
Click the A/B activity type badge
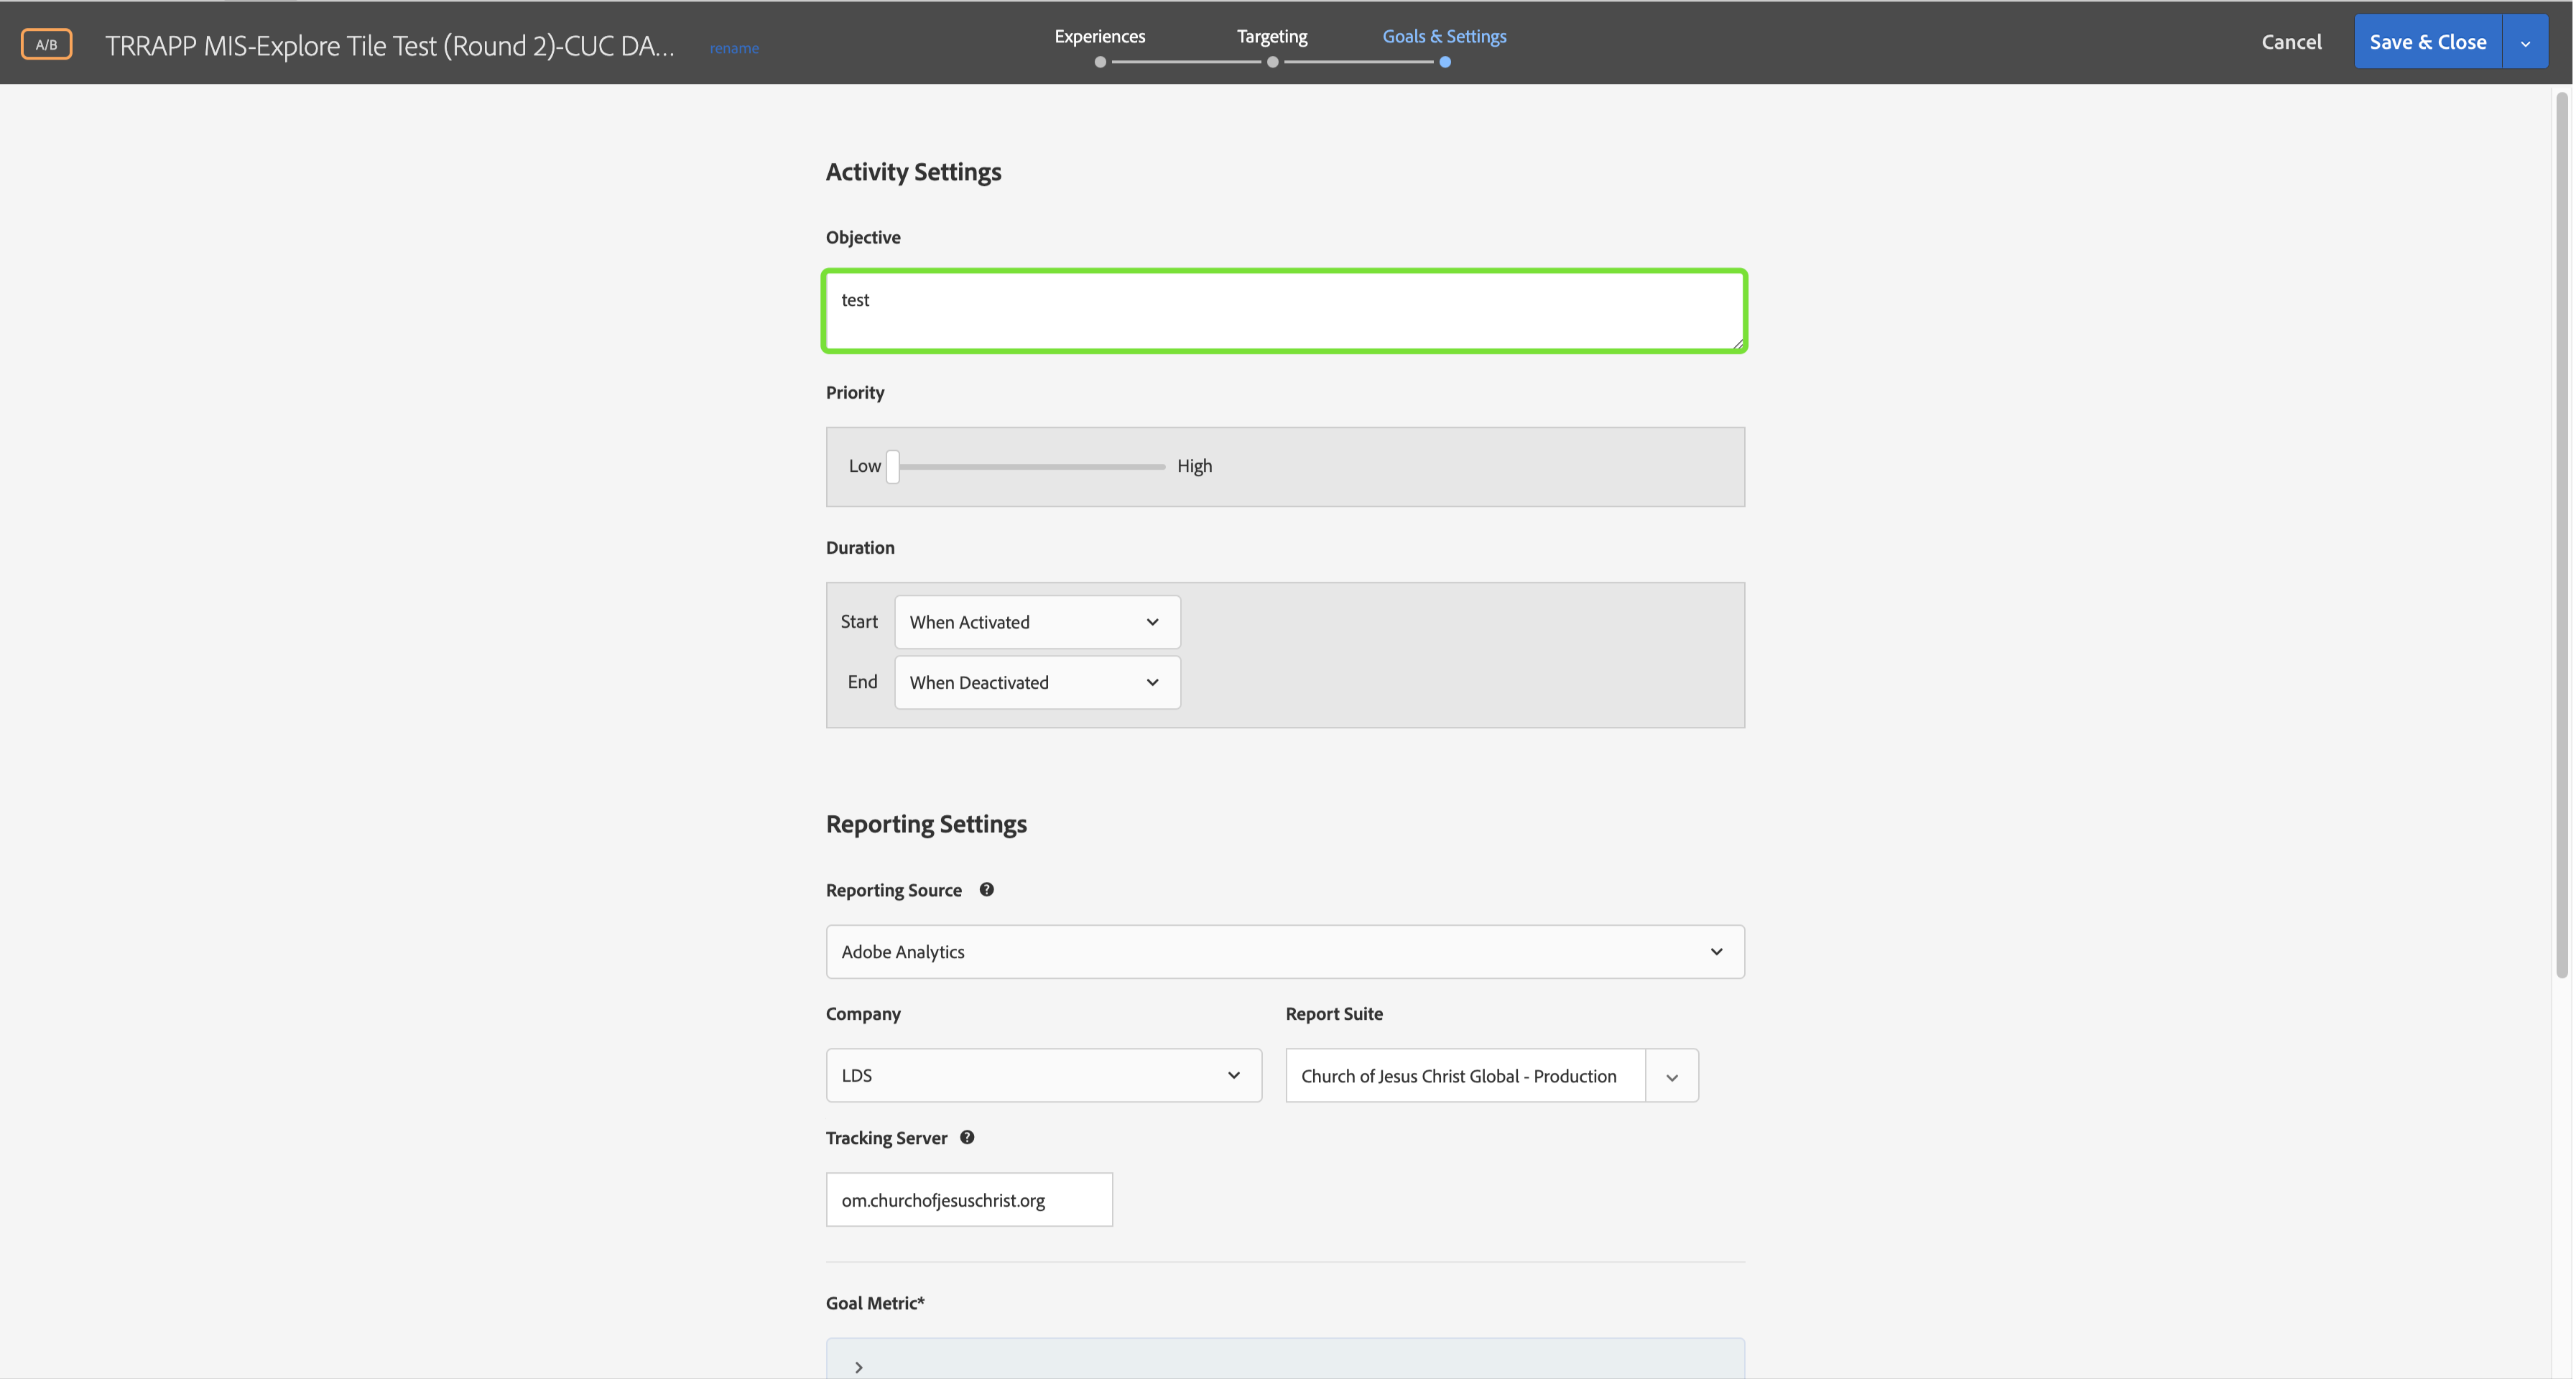(x=46, y=43)
